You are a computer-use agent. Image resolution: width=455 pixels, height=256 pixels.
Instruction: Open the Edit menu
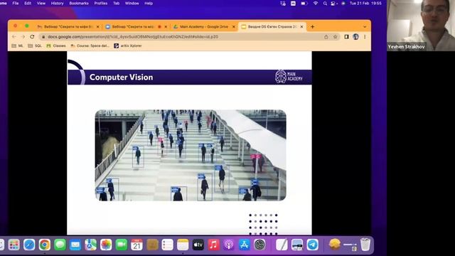tap(28, 4)
